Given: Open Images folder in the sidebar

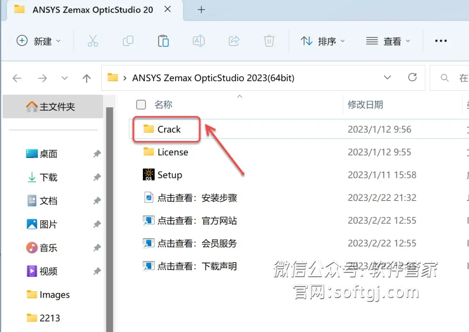Looking at the screenshot, I should [x=48, y=295].
